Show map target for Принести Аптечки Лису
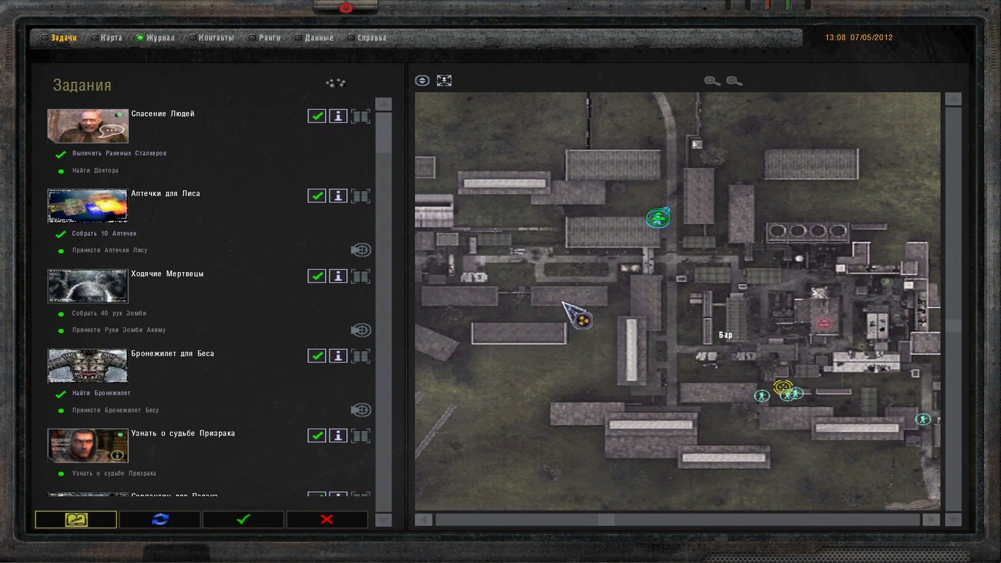Image resolution: width=1001 pixels, height=563 pixels. [x=360, y=250]
